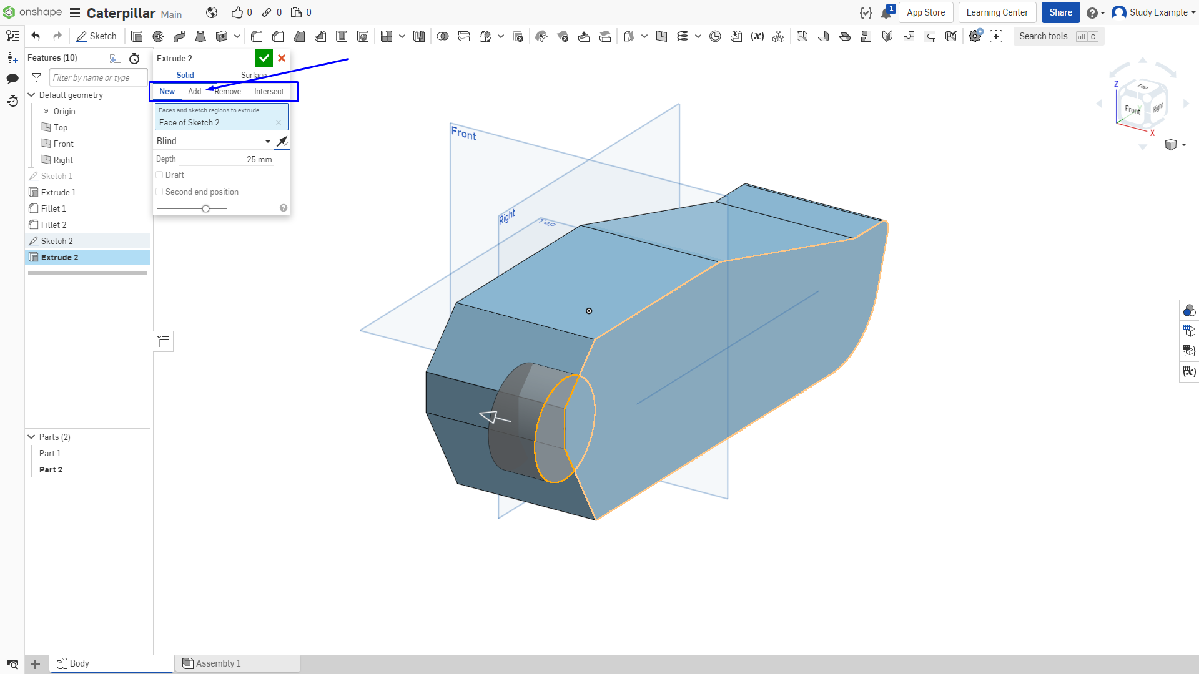
Task: Open view cube display options dropdown
Action: (1183, 145)
